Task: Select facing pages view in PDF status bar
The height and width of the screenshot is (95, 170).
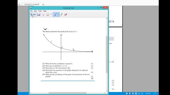Action: click(x=133, y=93)
